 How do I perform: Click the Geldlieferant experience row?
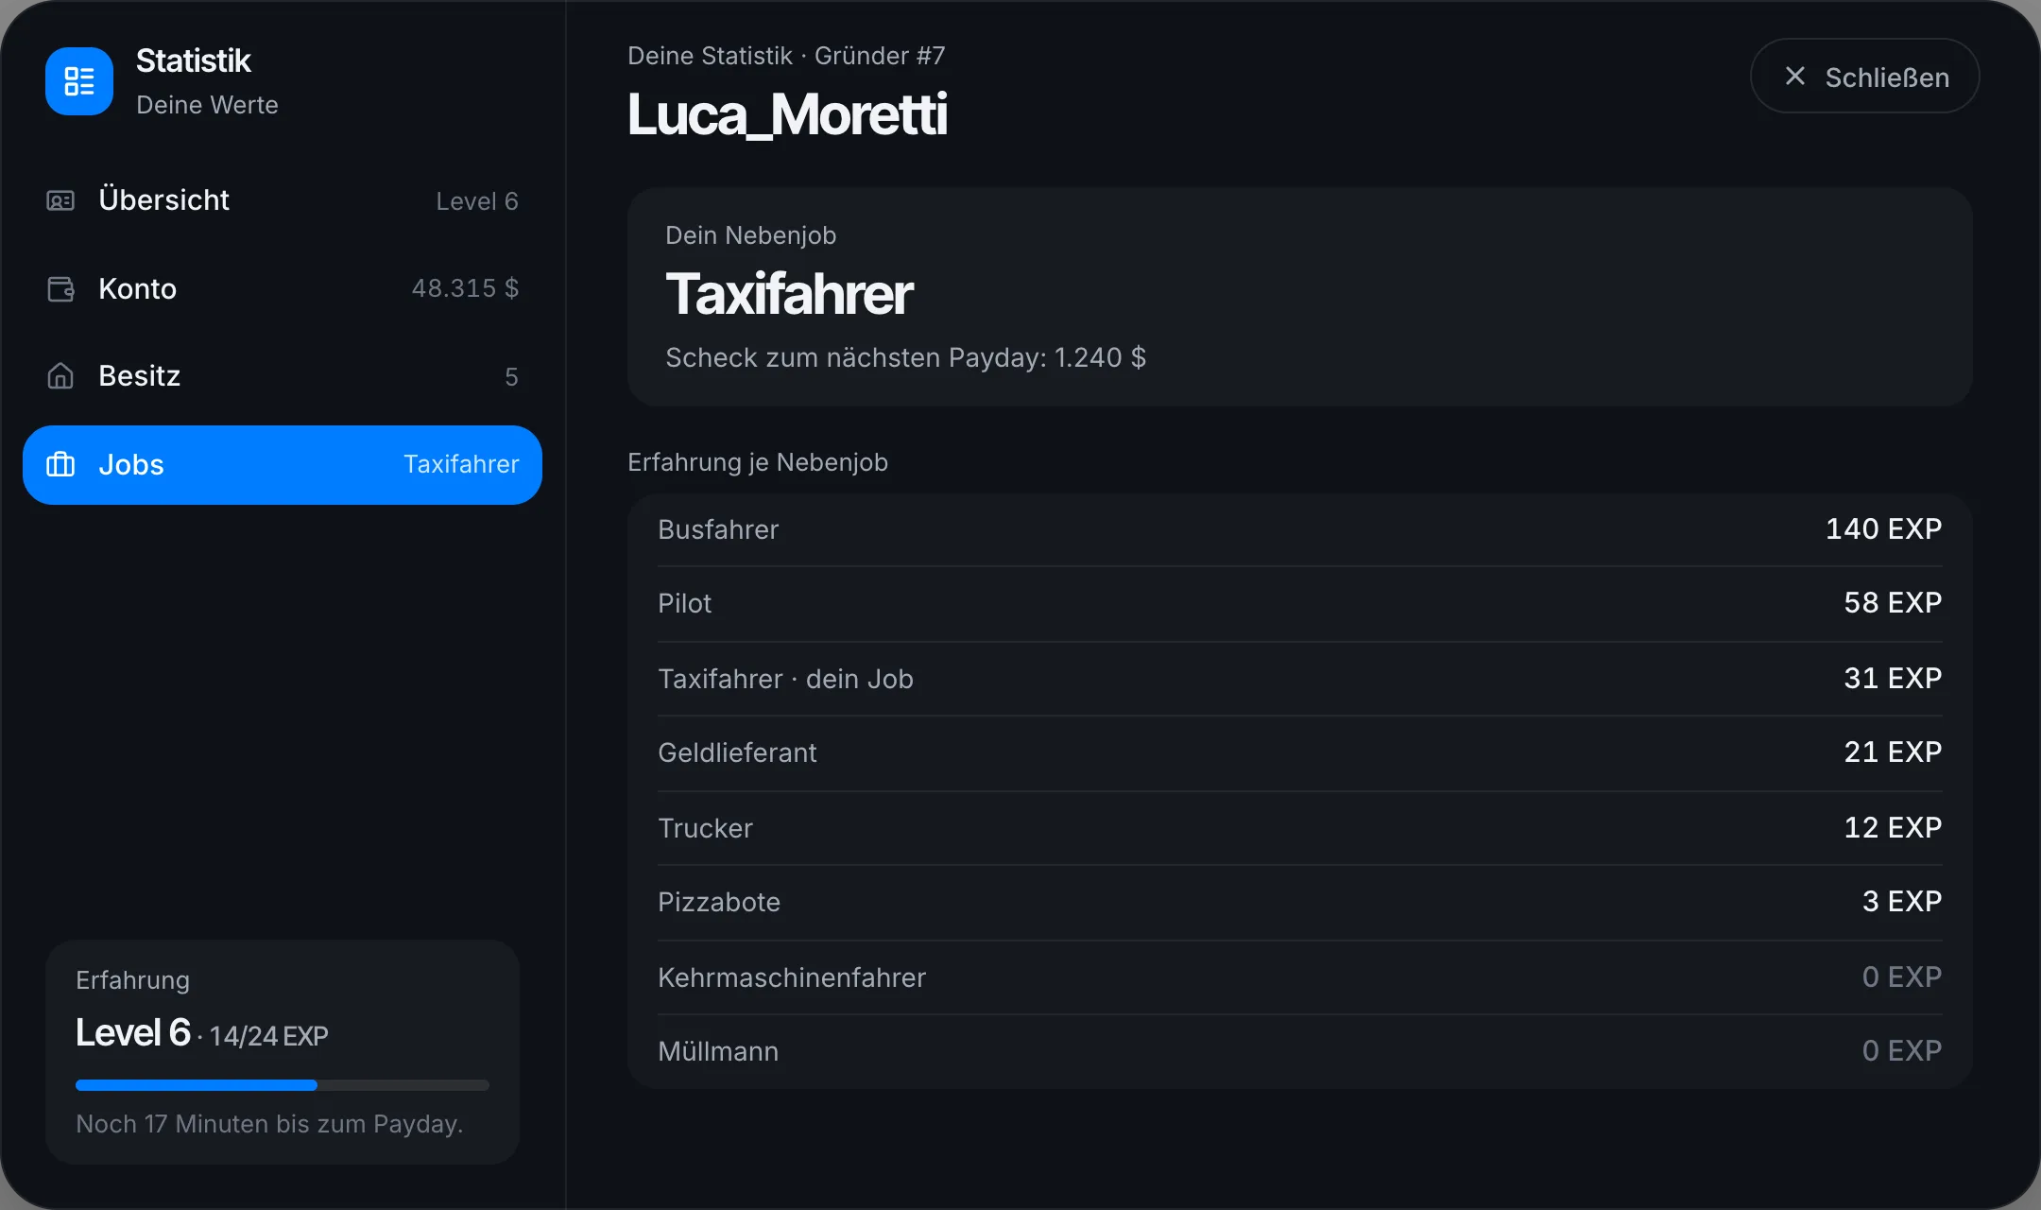tap(1300, 752)
